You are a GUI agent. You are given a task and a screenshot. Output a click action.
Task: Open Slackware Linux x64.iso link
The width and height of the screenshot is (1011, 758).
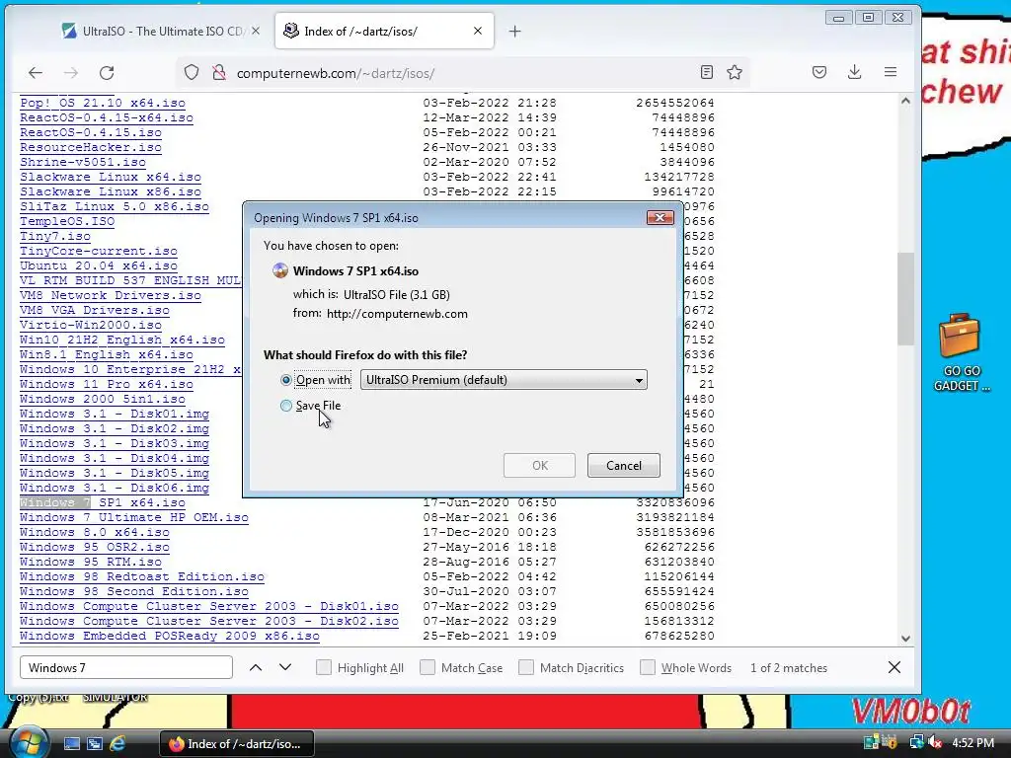point(111,177)
